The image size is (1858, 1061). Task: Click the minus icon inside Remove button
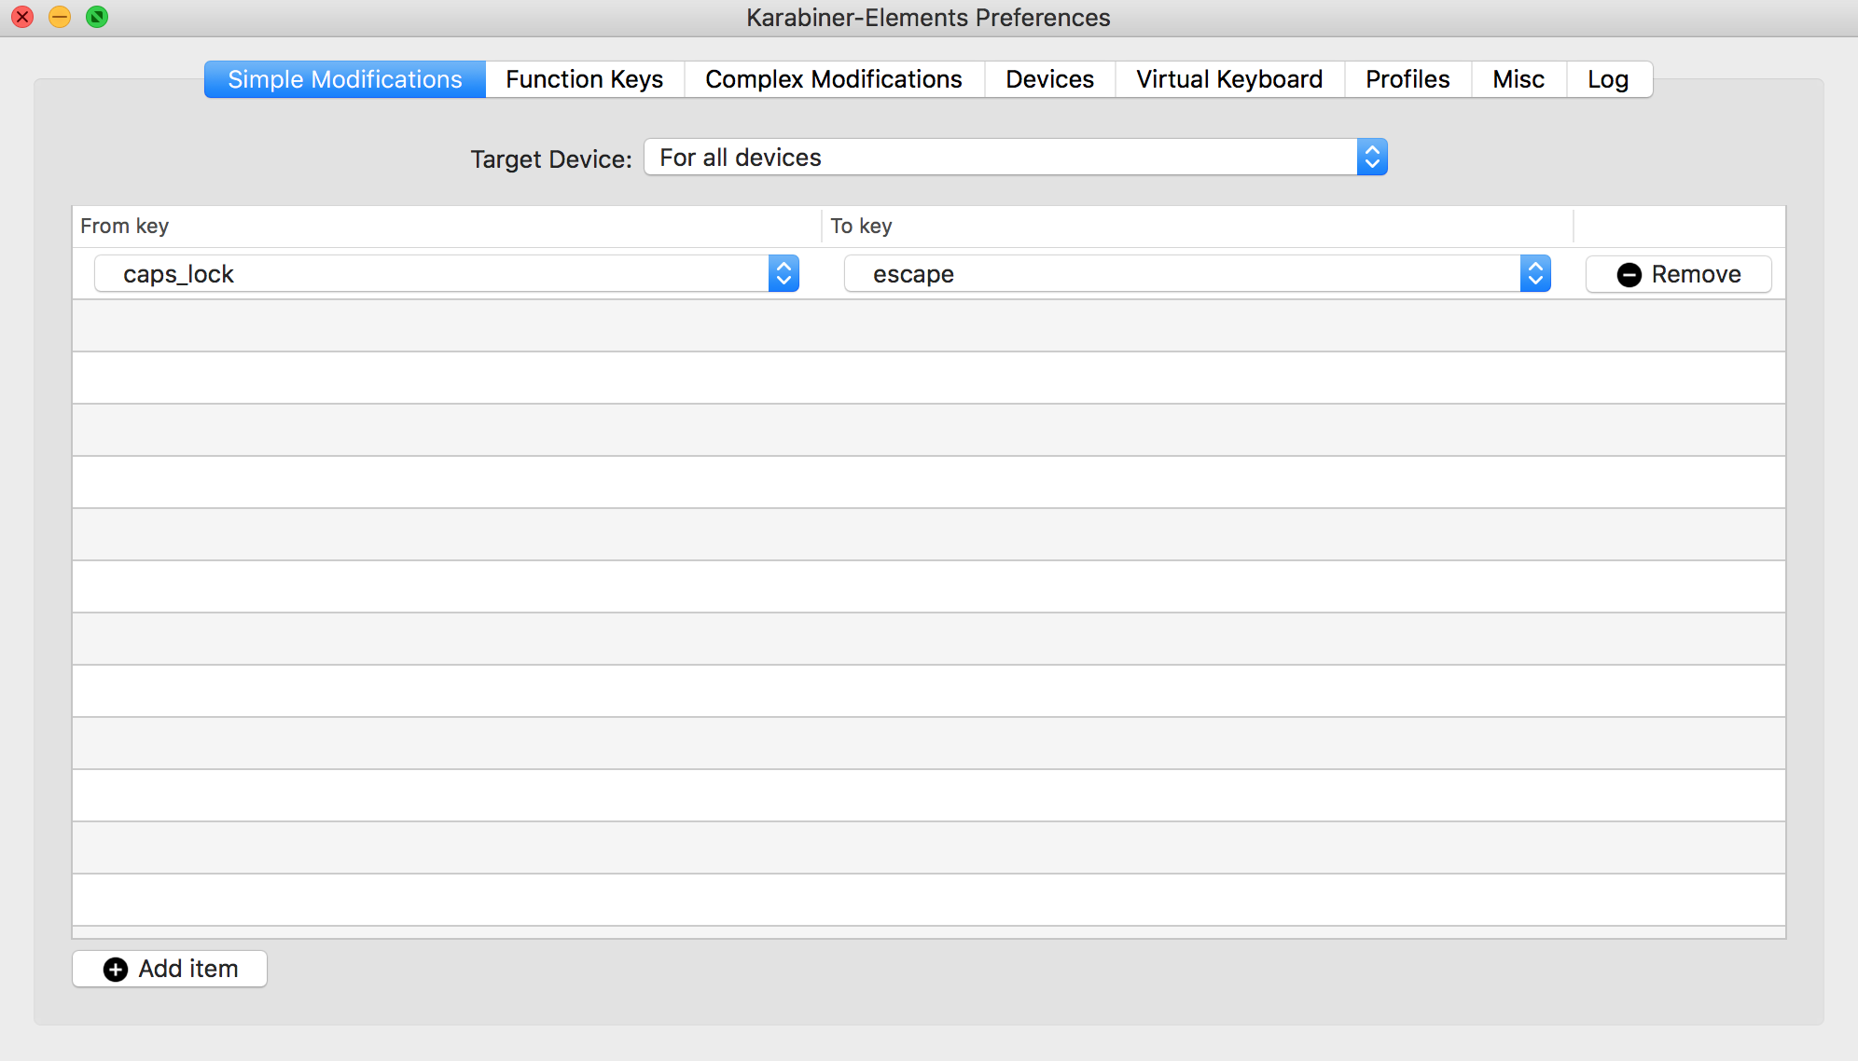click(1629, 274)
